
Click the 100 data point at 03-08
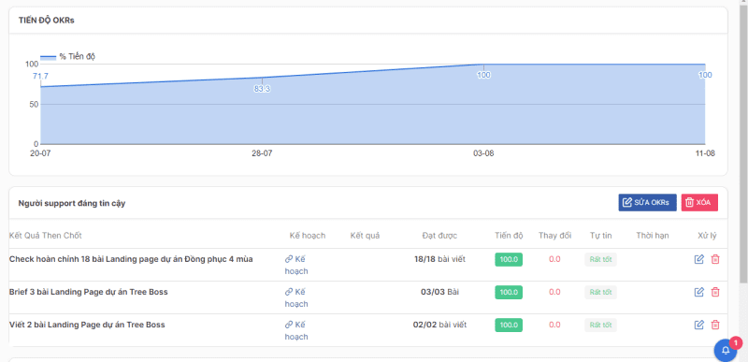tap(483, 65)
